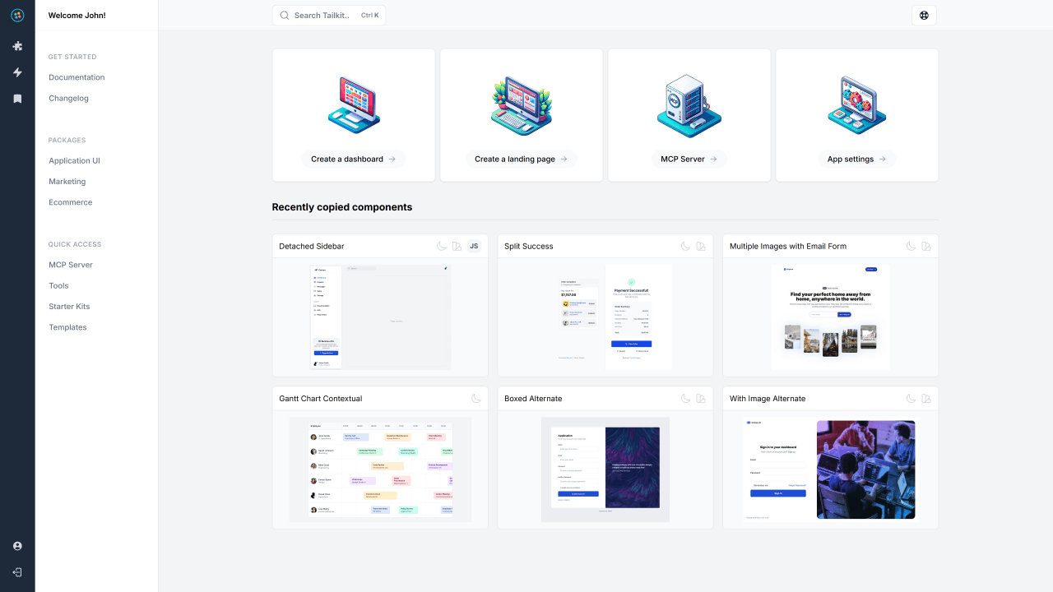Screen dimensions: 1053x592
Task: Open Starter Kits in sidebar
Action: click(x=69, y=306)
